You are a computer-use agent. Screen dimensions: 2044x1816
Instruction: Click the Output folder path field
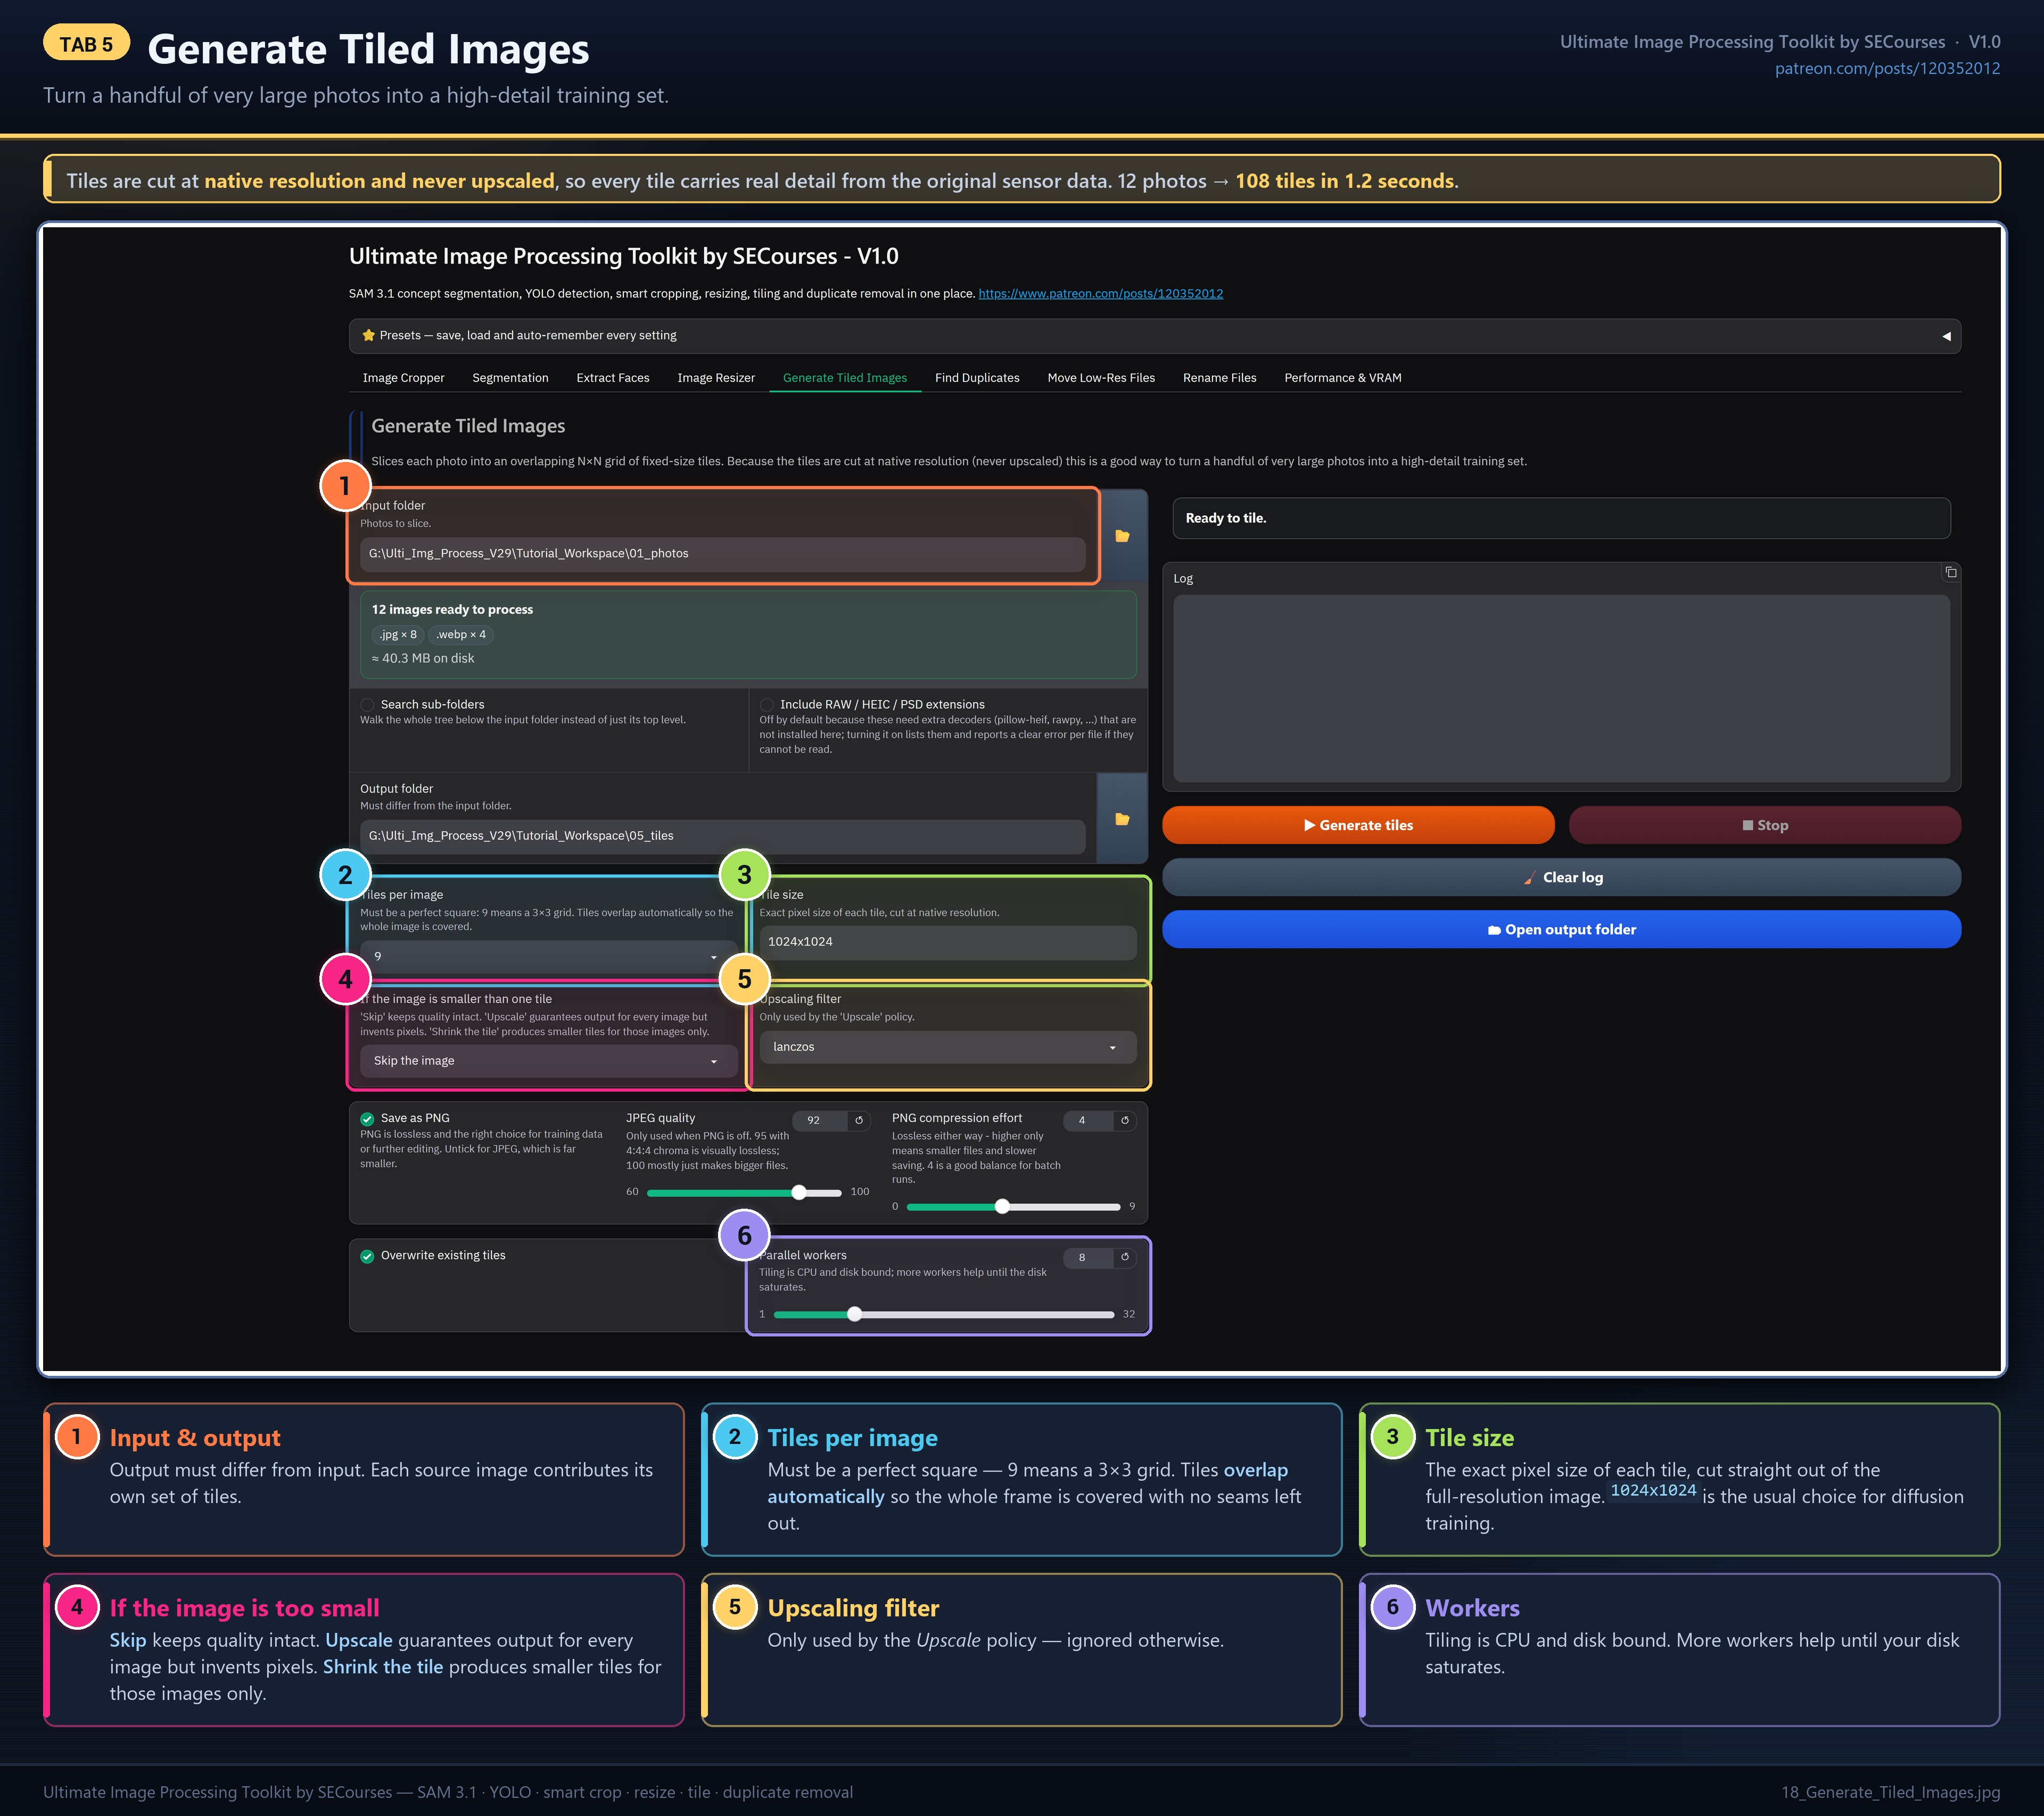point(722,836)
